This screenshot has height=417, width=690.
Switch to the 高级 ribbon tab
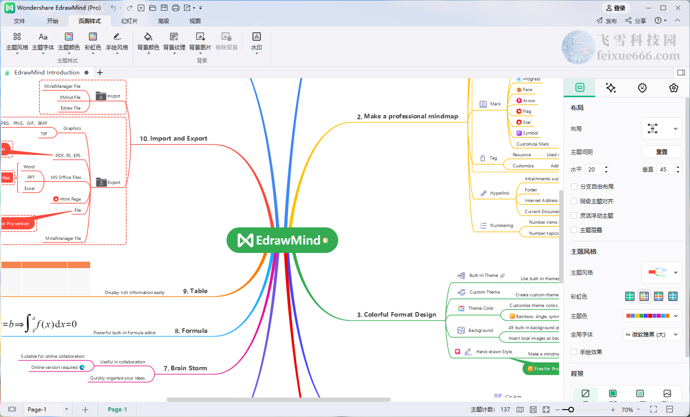click(x=164, y=21)
